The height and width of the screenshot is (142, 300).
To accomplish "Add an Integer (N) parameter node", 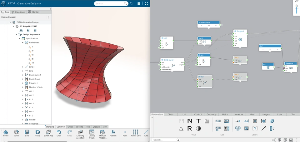I will pos(190,121).
